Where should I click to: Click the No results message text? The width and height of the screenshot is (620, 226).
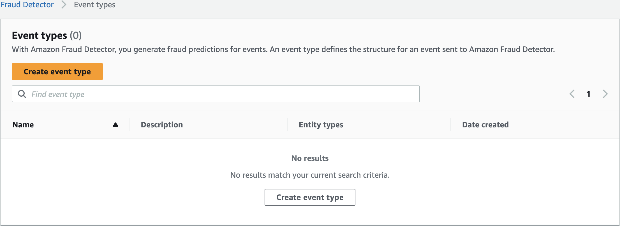310,158
